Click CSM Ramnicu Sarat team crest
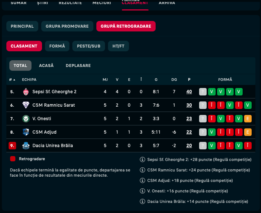This screenshot has height=213, width=261. tap(26, 105)
